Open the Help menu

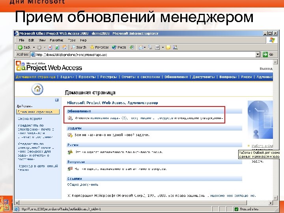(83, 40)
